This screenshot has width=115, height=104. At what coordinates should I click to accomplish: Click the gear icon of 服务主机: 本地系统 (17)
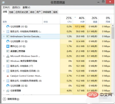[x=8, y=66]
